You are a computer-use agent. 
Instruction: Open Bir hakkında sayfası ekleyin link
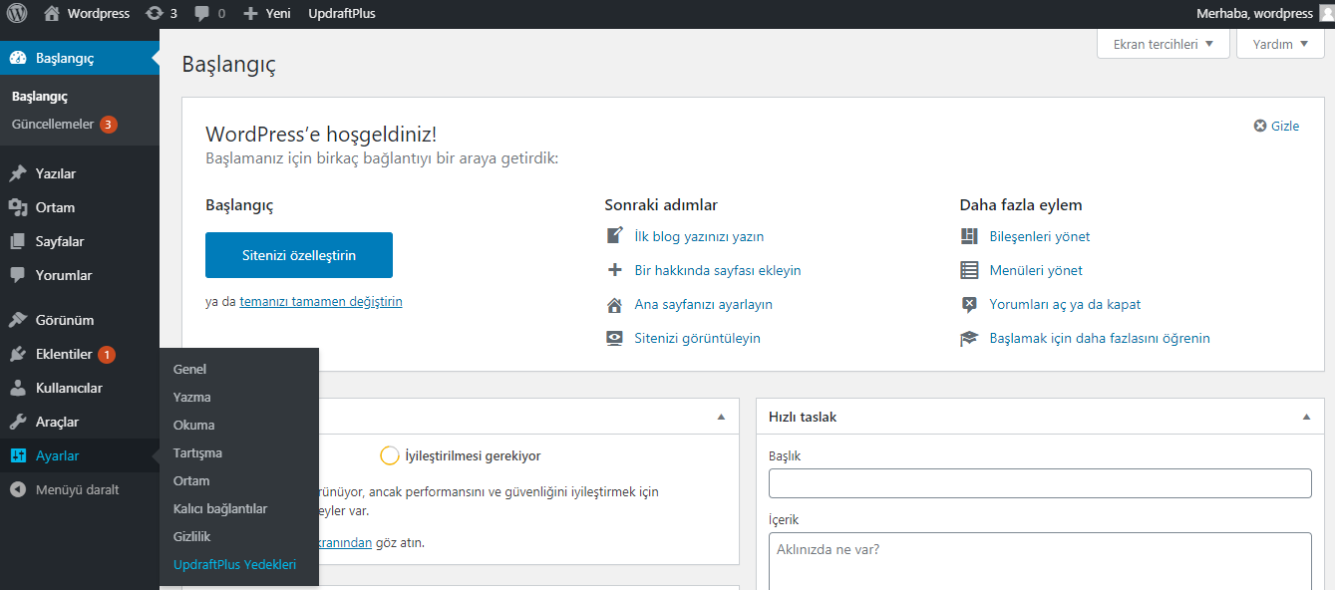718,270
